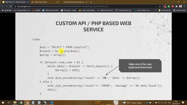Open the How to Make a Ga... bookmark

click(x=142, y=10)
